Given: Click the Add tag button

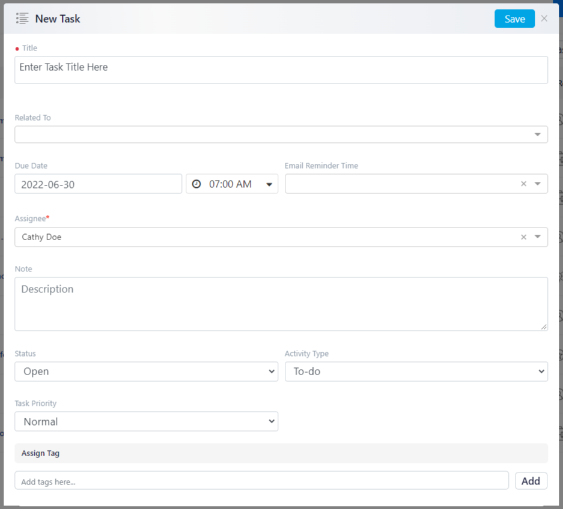Looking at the screenshot, I should pos(531,481).
